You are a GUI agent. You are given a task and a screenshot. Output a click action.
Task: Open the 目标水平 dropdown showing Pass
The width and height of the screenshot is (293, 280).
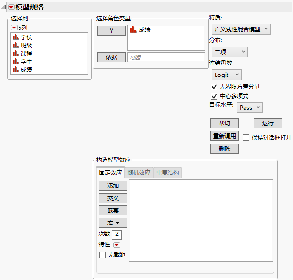tap(250, 107)
